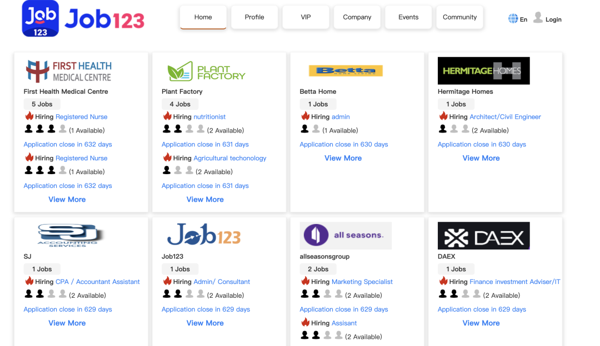Click the flame icon beside Hiring nutritionist
This screenshot has height=346, width=600.
pos(167,116)
